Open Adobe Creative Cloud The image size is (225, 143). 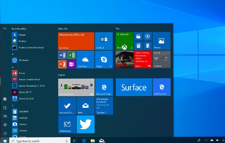[26, 79]
